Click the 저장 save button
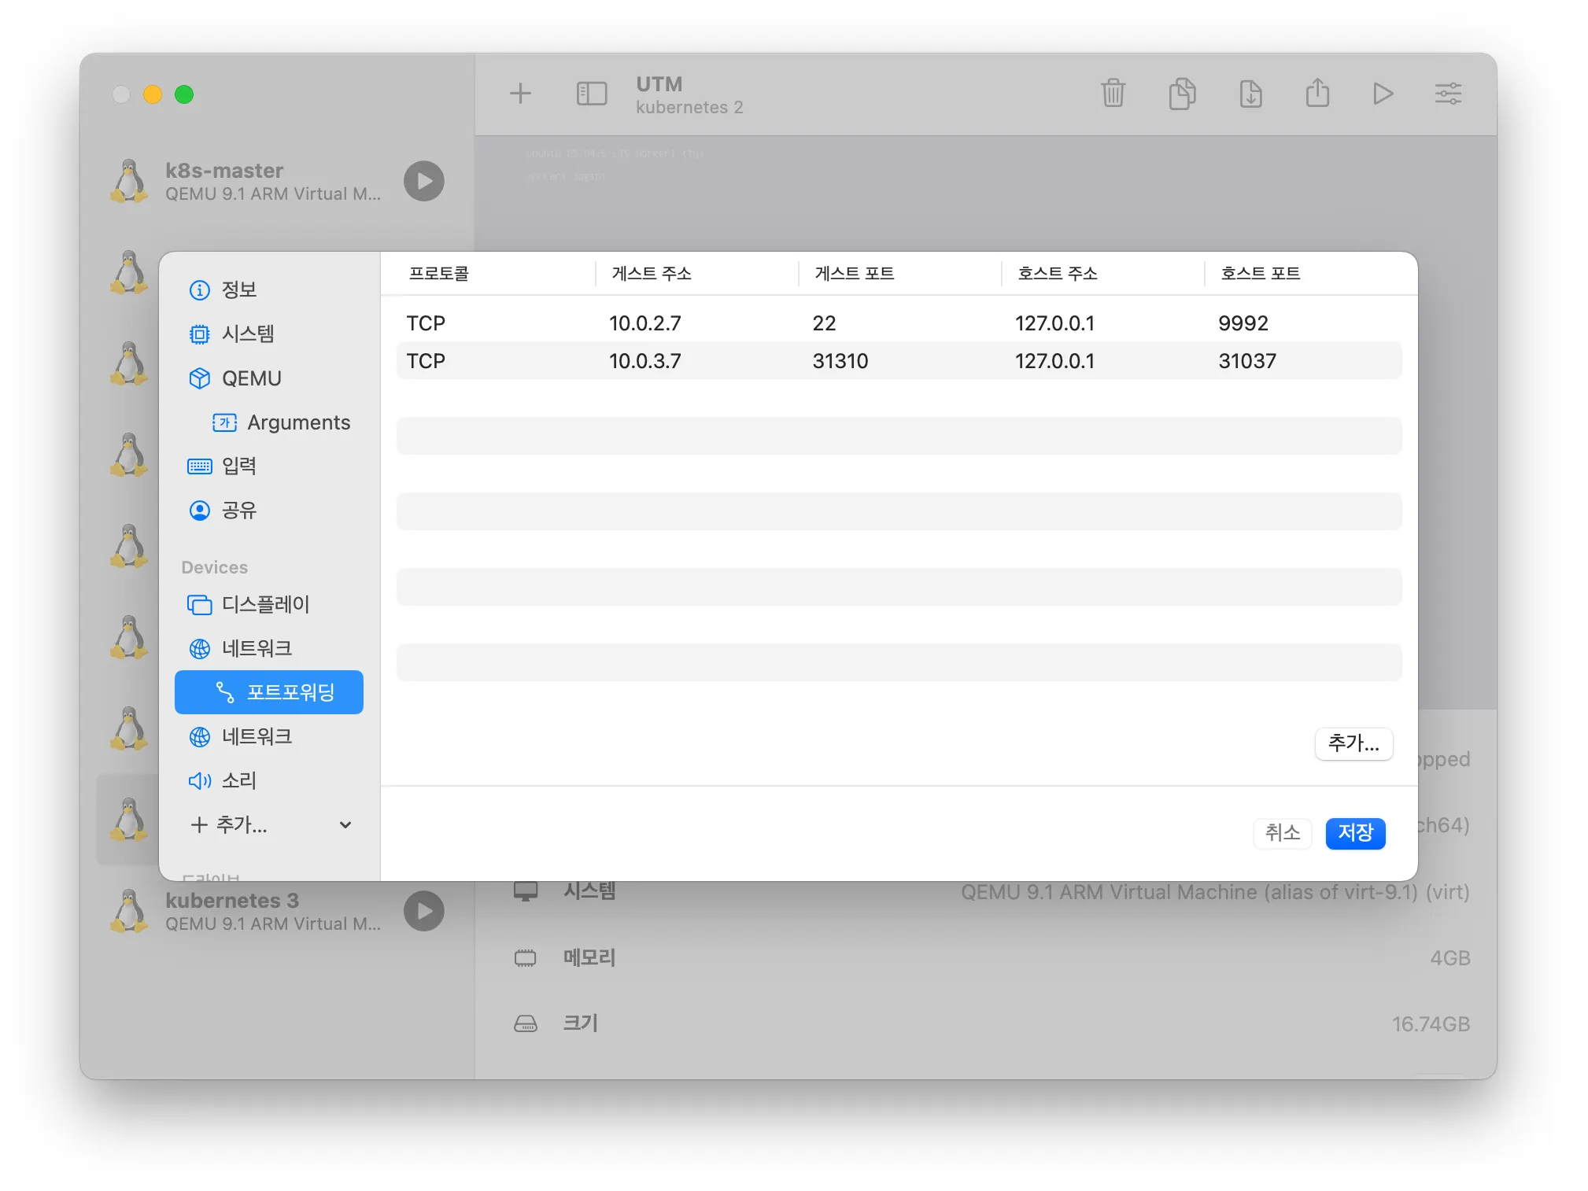The image size is (1588, 1191). tap(1354, 832)
